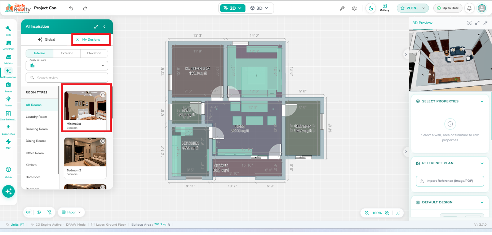Click info icon on Bedroom2 design card

click(103, 141)
